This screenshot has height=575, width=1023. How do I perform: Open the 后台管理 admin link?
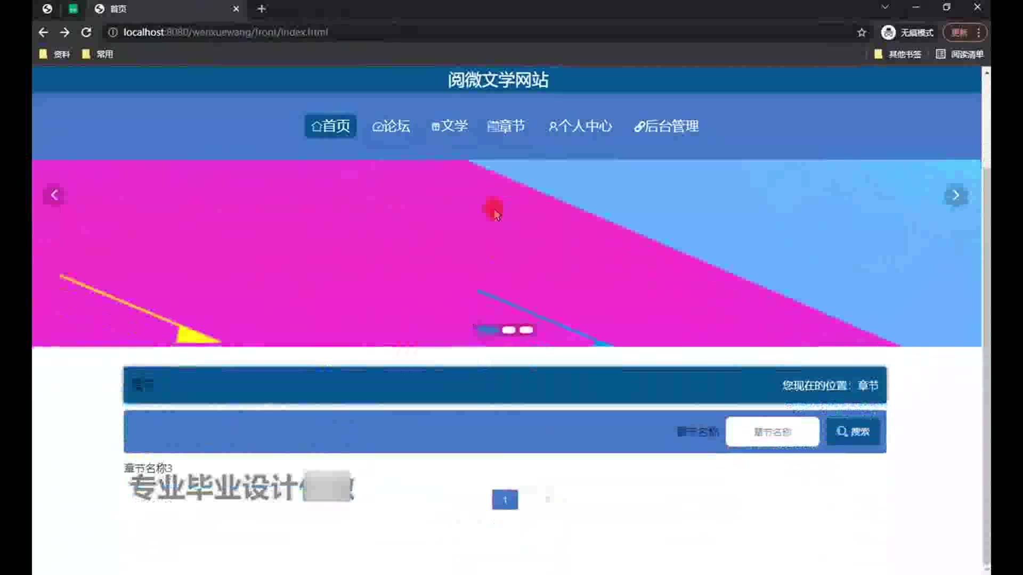(666, 126)
